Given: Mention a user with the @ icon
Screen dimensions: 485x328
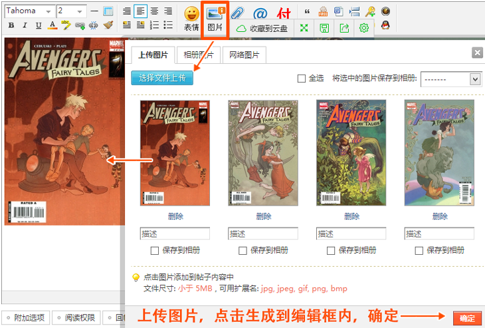Looking at the screenshot, I should [x=260, y=13].
